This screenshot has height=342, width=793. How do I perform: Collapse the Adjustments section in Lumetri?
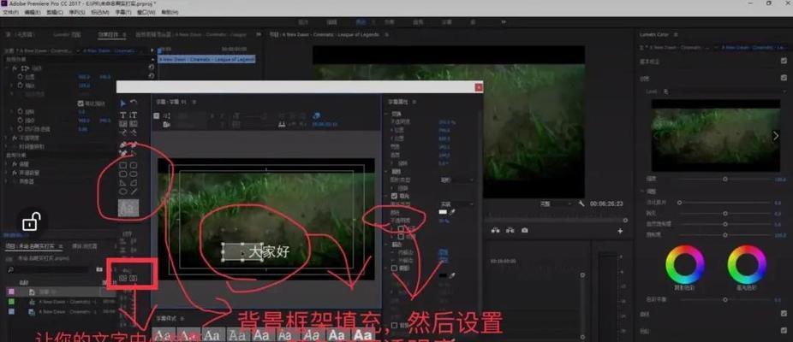coord(643,192)
